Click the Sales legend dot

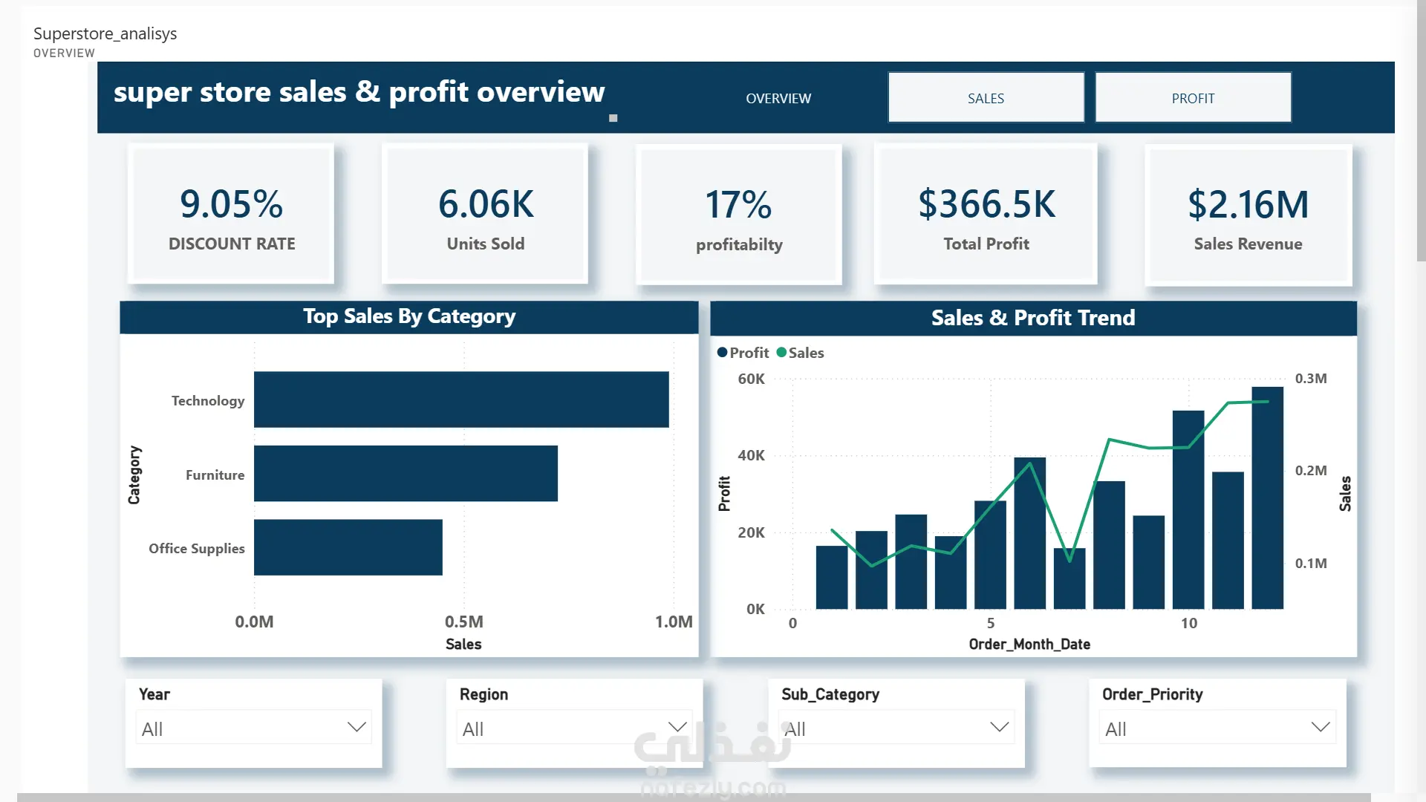point(781,353)
